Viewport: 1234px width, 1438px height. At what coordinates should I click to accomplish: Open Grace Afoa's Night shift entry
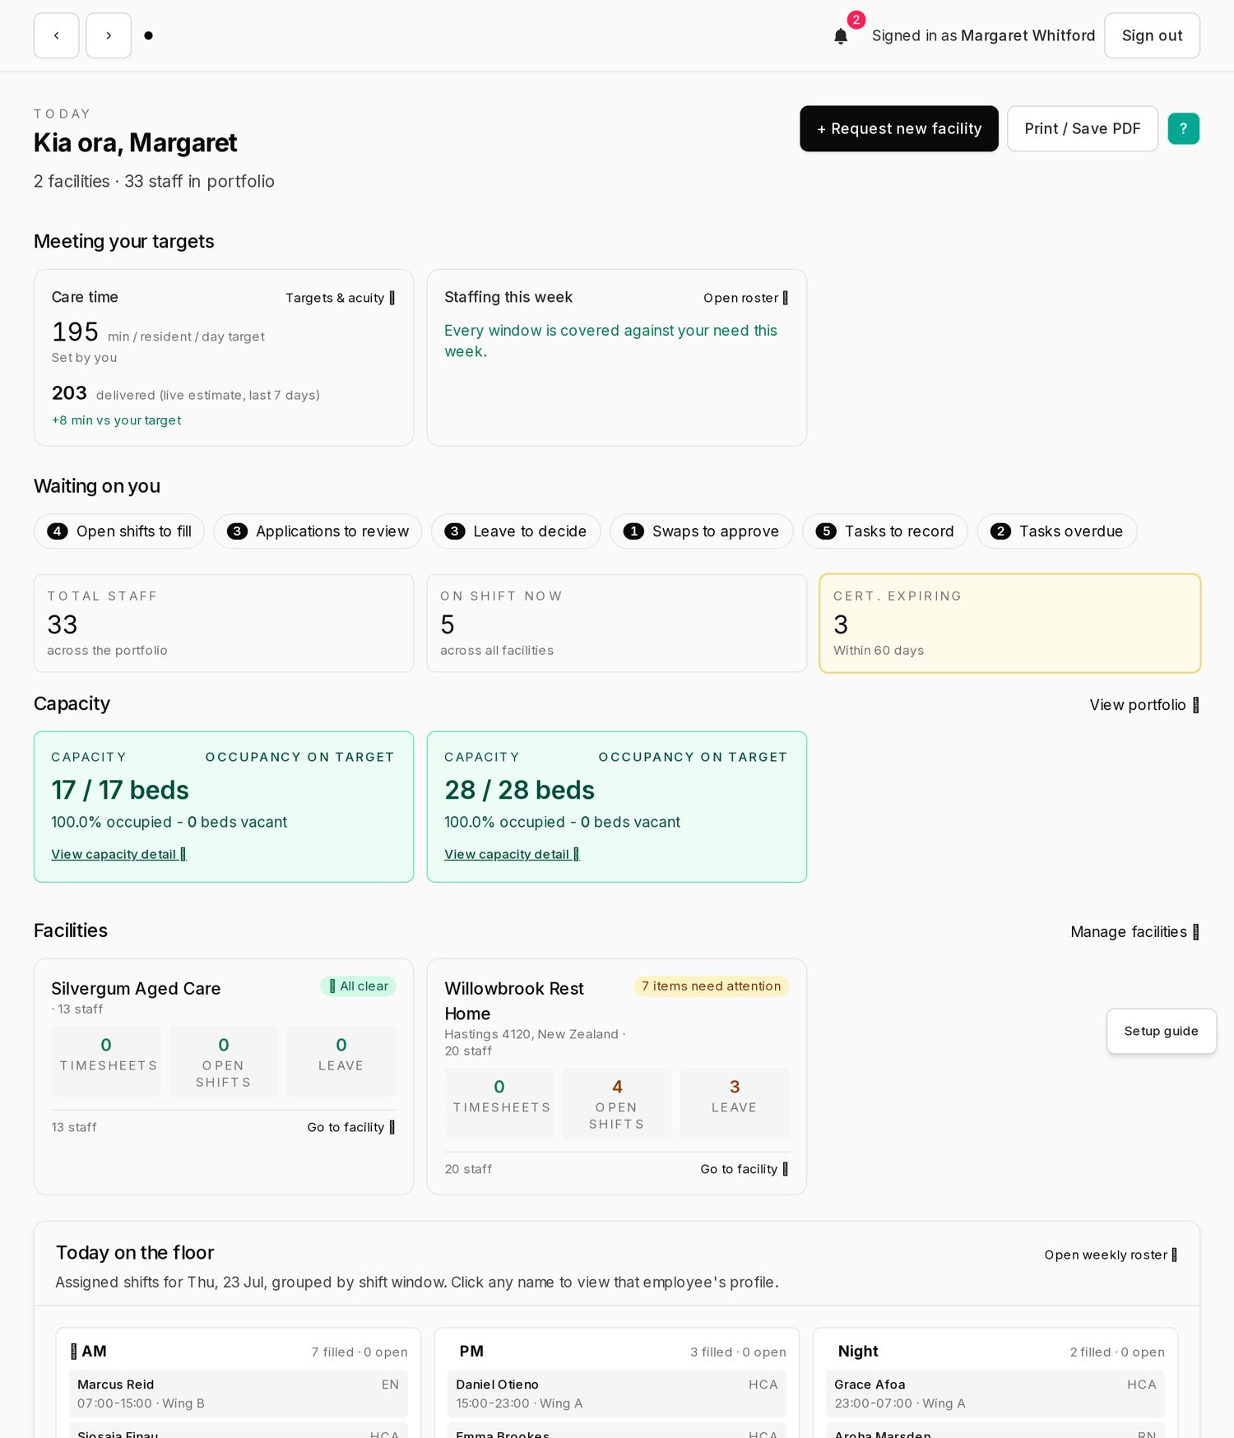pyautogui.click(x=995, y=1394)
